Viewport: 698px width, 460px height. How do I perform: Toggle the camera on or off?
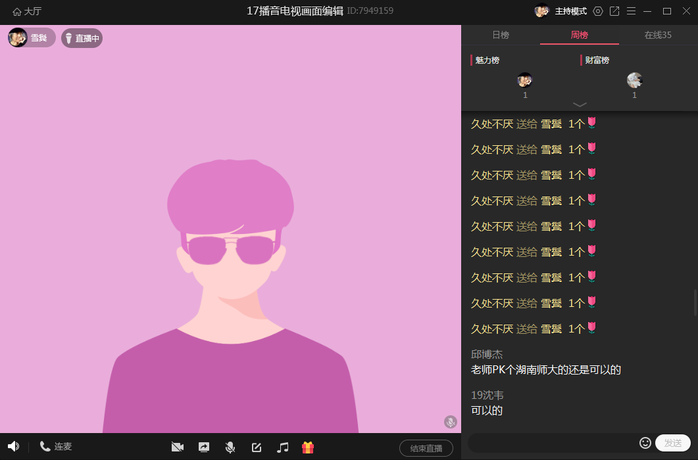(177, 448)
